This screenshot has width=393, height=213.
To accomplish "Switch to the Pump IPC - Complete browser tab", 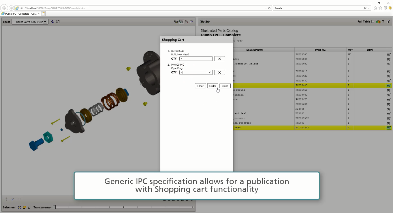I will (x=20, y=14).
